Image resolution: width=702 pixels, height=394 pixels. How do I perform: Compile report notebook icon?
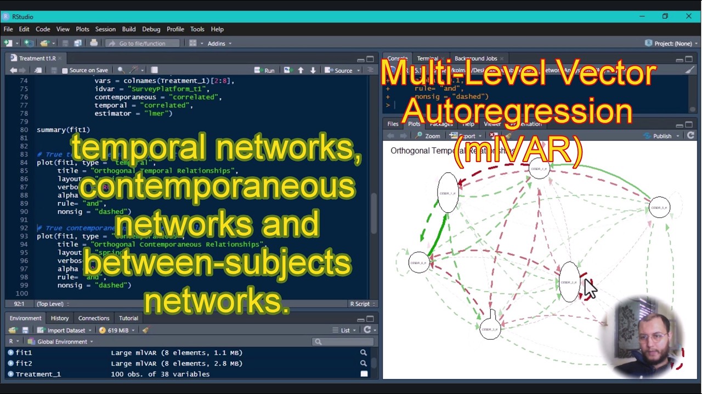point(154,70)
